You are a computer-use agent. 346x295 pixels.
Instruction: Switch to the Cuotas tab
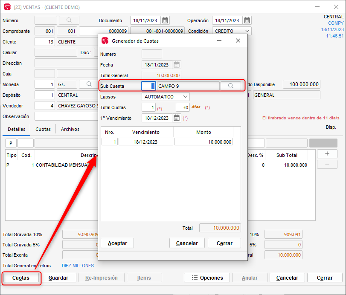43,129
